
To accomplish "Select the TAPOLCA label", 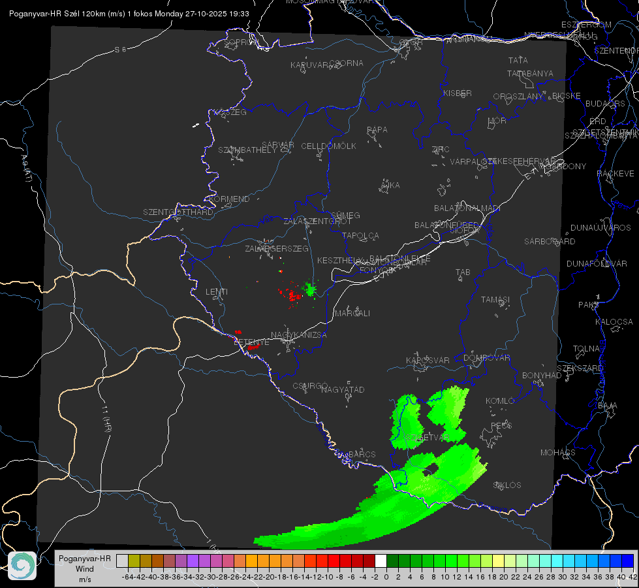I will click(360, 236).
